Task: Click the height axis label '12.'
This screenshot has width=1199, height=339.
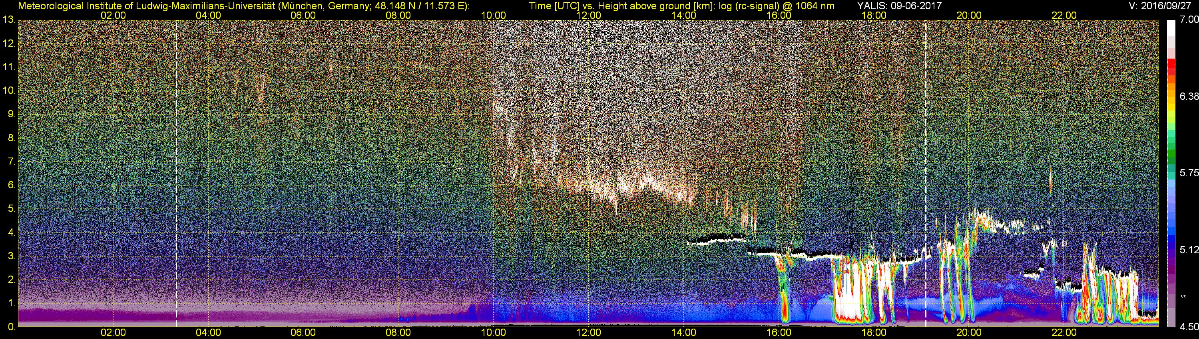Action: [9, 43]
